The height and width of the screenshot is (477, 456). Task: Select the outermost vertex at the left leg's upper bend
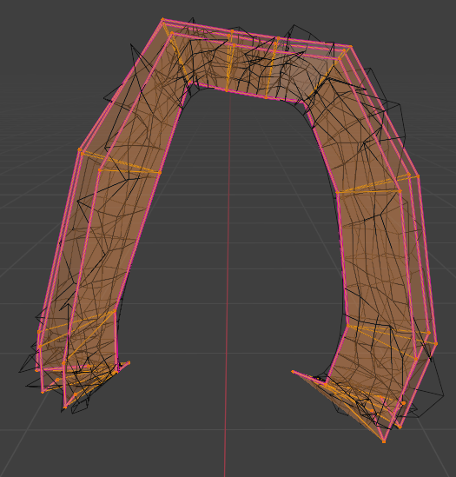[x=79, y=149]
